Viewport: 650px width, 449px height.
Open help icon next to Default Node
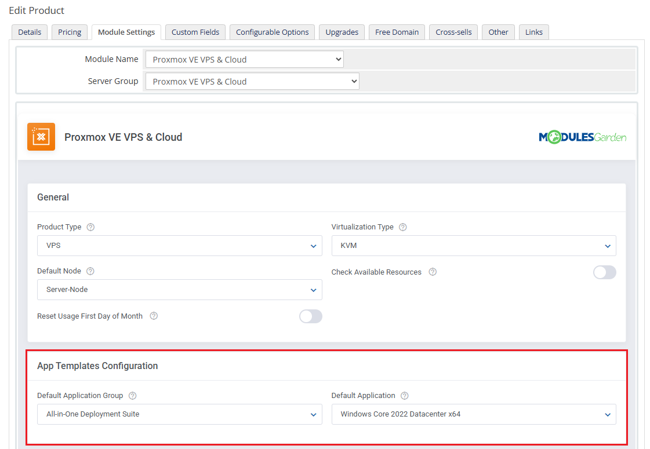(x=90, y=271)
